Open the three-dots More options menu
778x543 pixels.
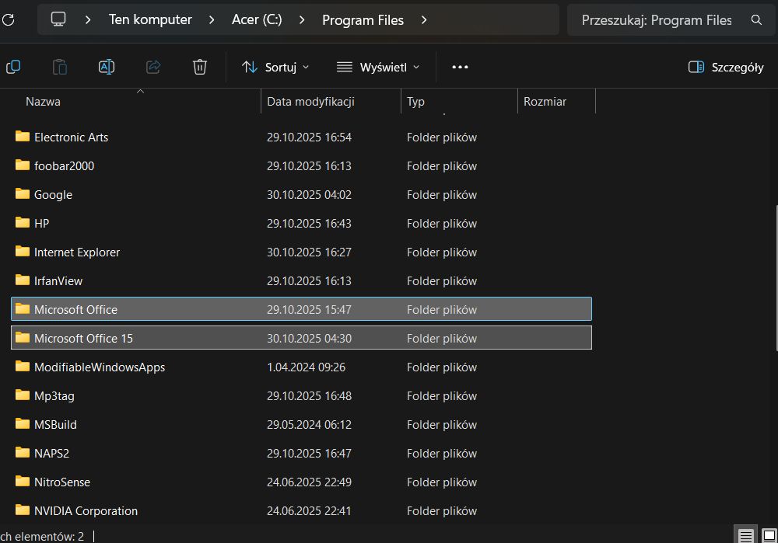[x=460, y=67]
